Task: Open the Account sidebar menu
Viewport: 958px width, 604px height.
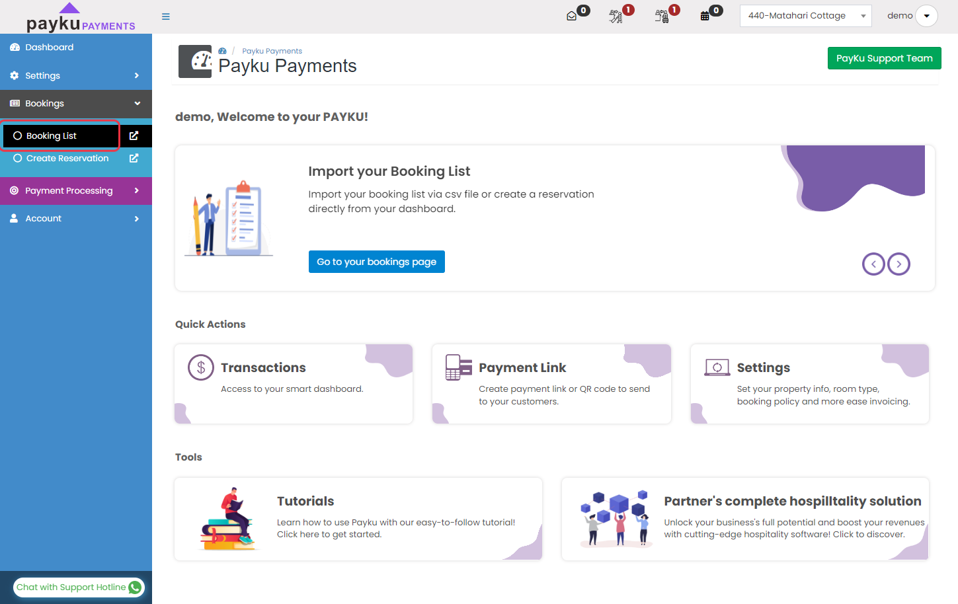Action: pyautogui.click(x=76, y=219)
